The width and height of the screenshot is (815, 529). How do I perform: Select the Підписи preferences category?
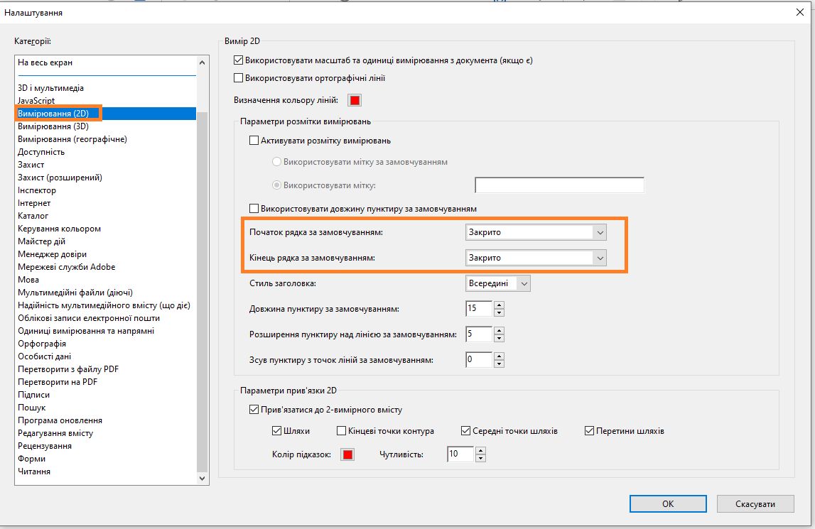(33, 394)
